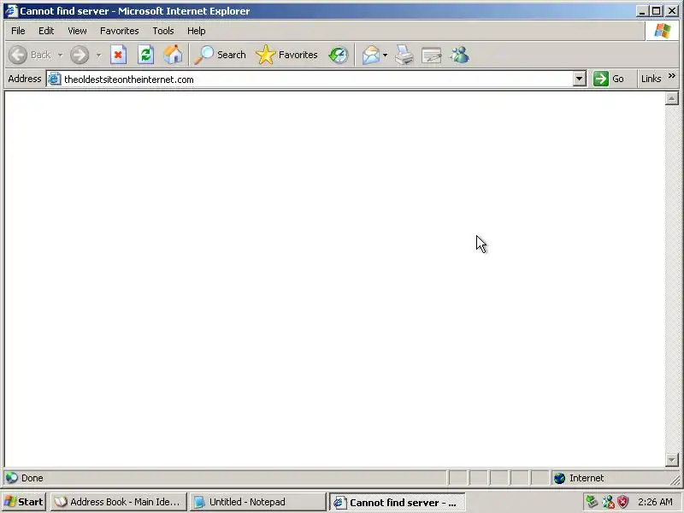Expand the Mail dropdown arrow
Viewport: 684px width, 513px height.
(x=386, y=55)
